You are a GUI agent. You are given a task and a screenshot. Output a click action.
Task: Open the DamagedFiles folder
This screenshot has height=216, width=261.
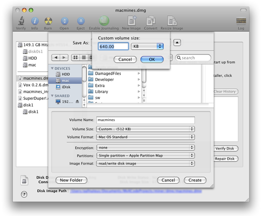(114, 73)
